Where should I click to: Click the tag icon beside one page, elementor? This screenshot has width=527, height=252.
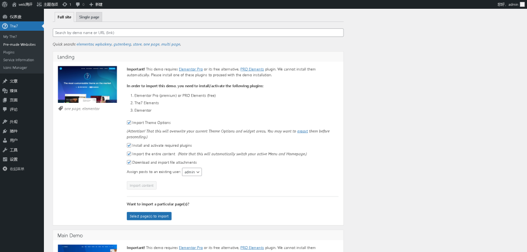[61, 108]
